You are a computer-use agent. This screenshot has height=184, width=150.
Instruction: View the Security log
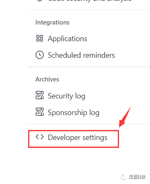click(67, 96)
